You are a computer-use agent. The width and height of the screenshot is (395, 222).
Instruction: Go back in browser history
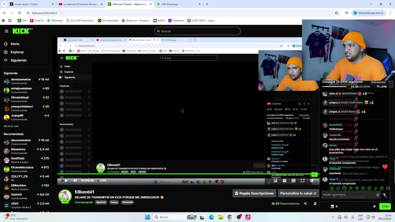(4, 13)
